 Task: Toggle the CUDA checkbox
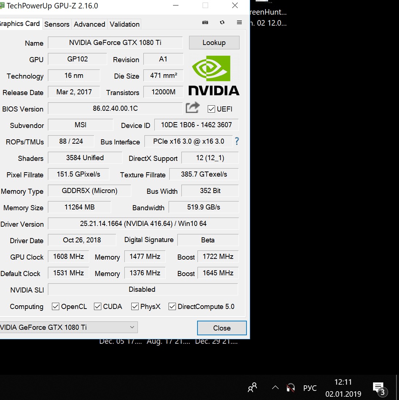click(x=98, y=306)
